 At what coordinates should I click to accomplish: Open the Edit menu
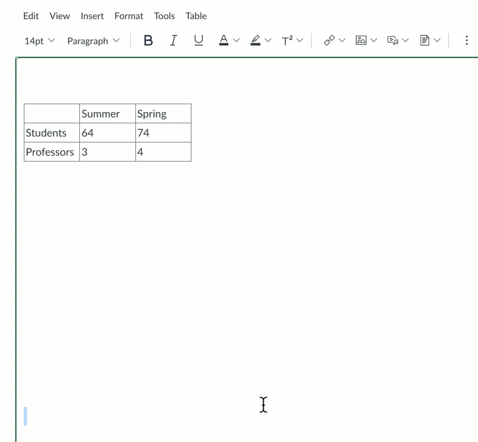(x=31, y=16)
